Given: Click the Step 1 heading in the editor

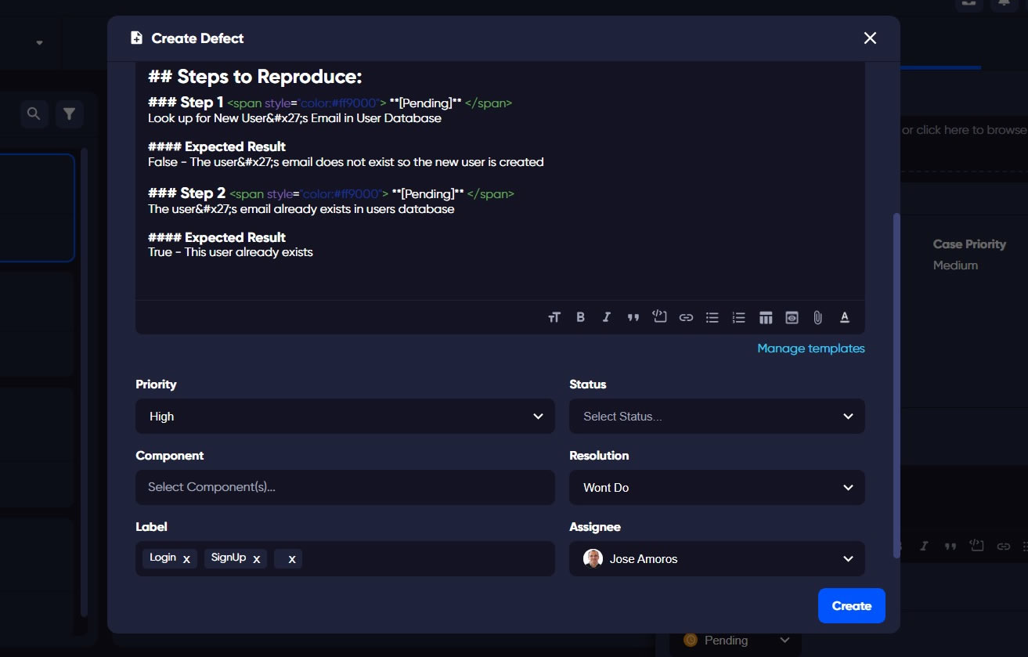Looking at the screenshot, I should pyautogui.click(x=186, y=102).
